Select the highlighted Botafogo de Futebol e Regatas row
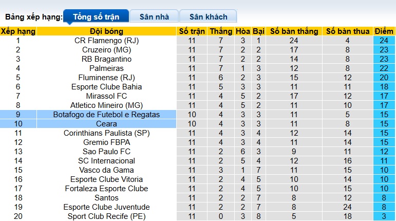The height and width of the screenshot is (221, 396). click(x=106, y=115)
